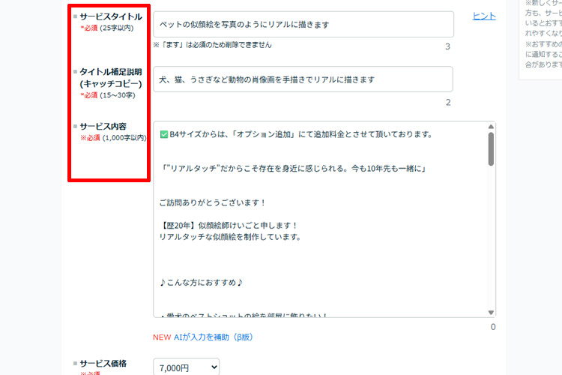The width and height of the screenshot is (562, 375).
Task: Place cursor on ご訪問ありがとうございます line
Action: [213, 202]
